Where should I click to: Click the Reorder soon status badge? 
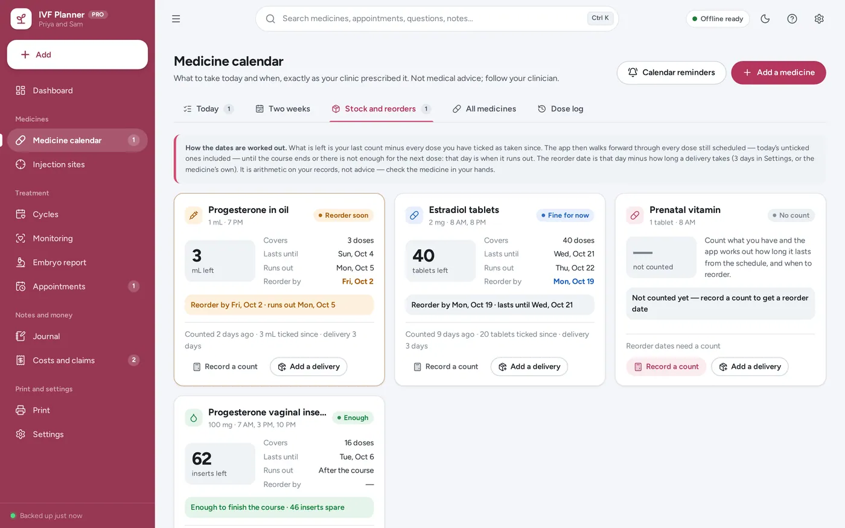click(x=343, y=215)
